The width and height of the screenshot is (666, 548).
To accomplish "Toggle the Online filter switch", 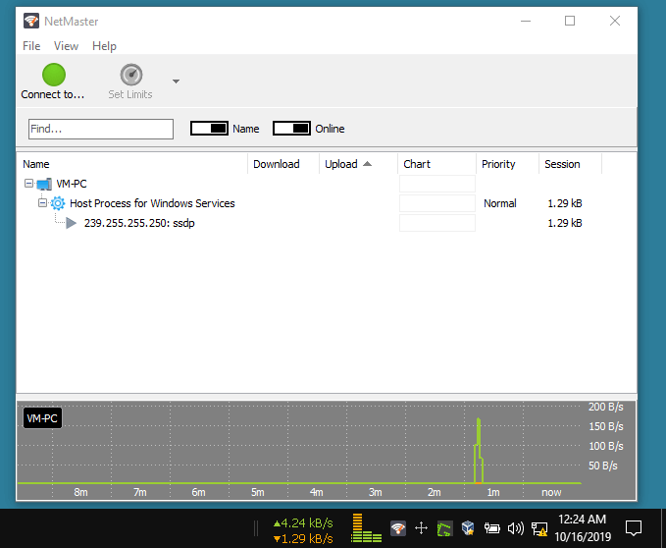I will click(x=291, y=129).
